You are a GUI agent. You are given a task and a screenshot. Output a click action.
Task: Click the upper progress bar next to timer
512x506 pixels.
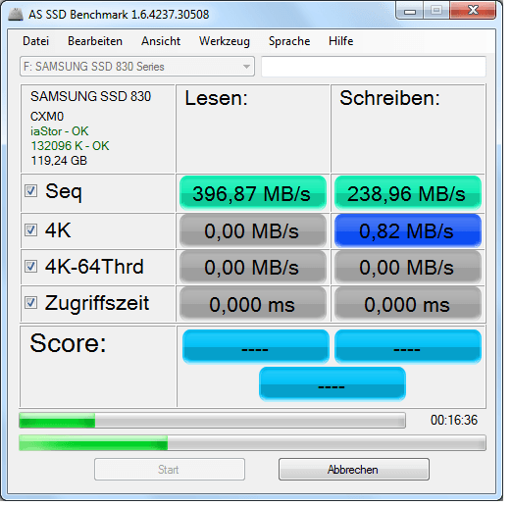[x=212, y=420]
